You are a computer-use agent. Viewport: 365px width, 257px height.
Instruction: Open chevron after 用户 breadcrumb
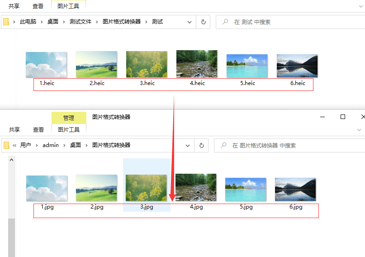point(37,146)
